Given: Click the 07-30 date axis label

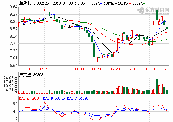Looking at the screenshot, I should click(167, 69).
